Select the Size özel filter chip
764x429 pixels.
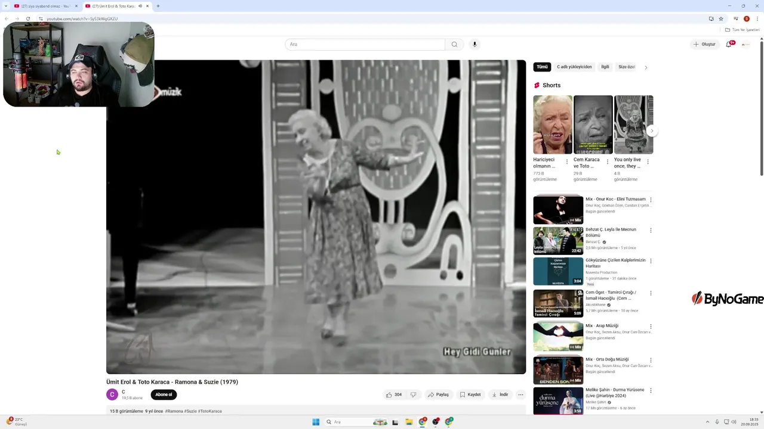[x=627, y=67]
